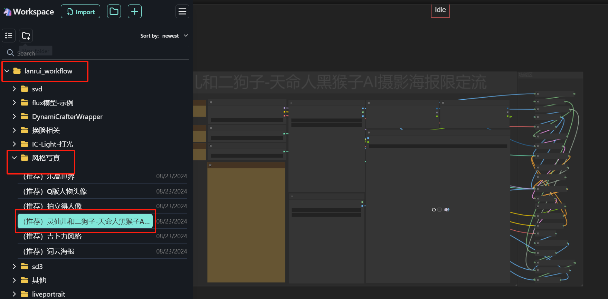608x299 pixels.
Task: Click the plus icon to create new workflow
Action: coord(135,12)
